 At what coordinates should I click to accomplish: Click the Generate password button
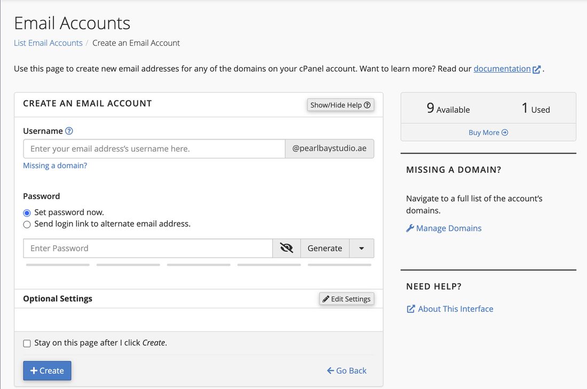tap(324, 248)
